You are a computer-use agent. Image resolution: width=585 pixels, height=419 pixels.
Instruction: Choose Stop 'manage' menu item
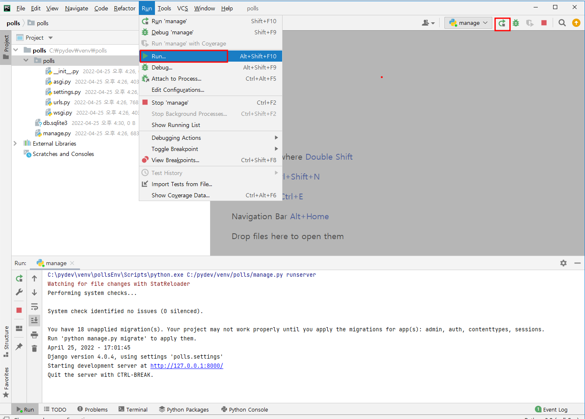(x=210, y=103)
